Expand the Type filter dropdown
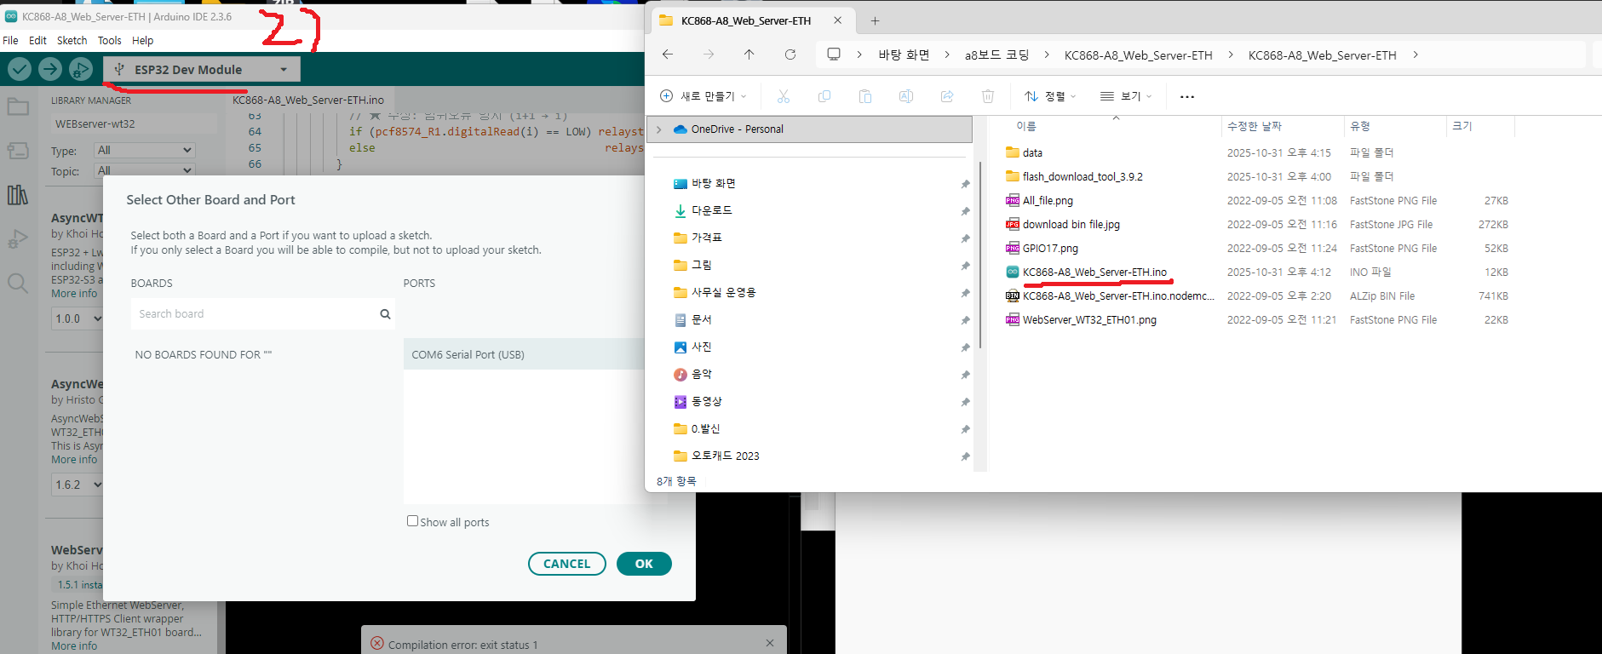1602x654 pixels. coord(145,150)
